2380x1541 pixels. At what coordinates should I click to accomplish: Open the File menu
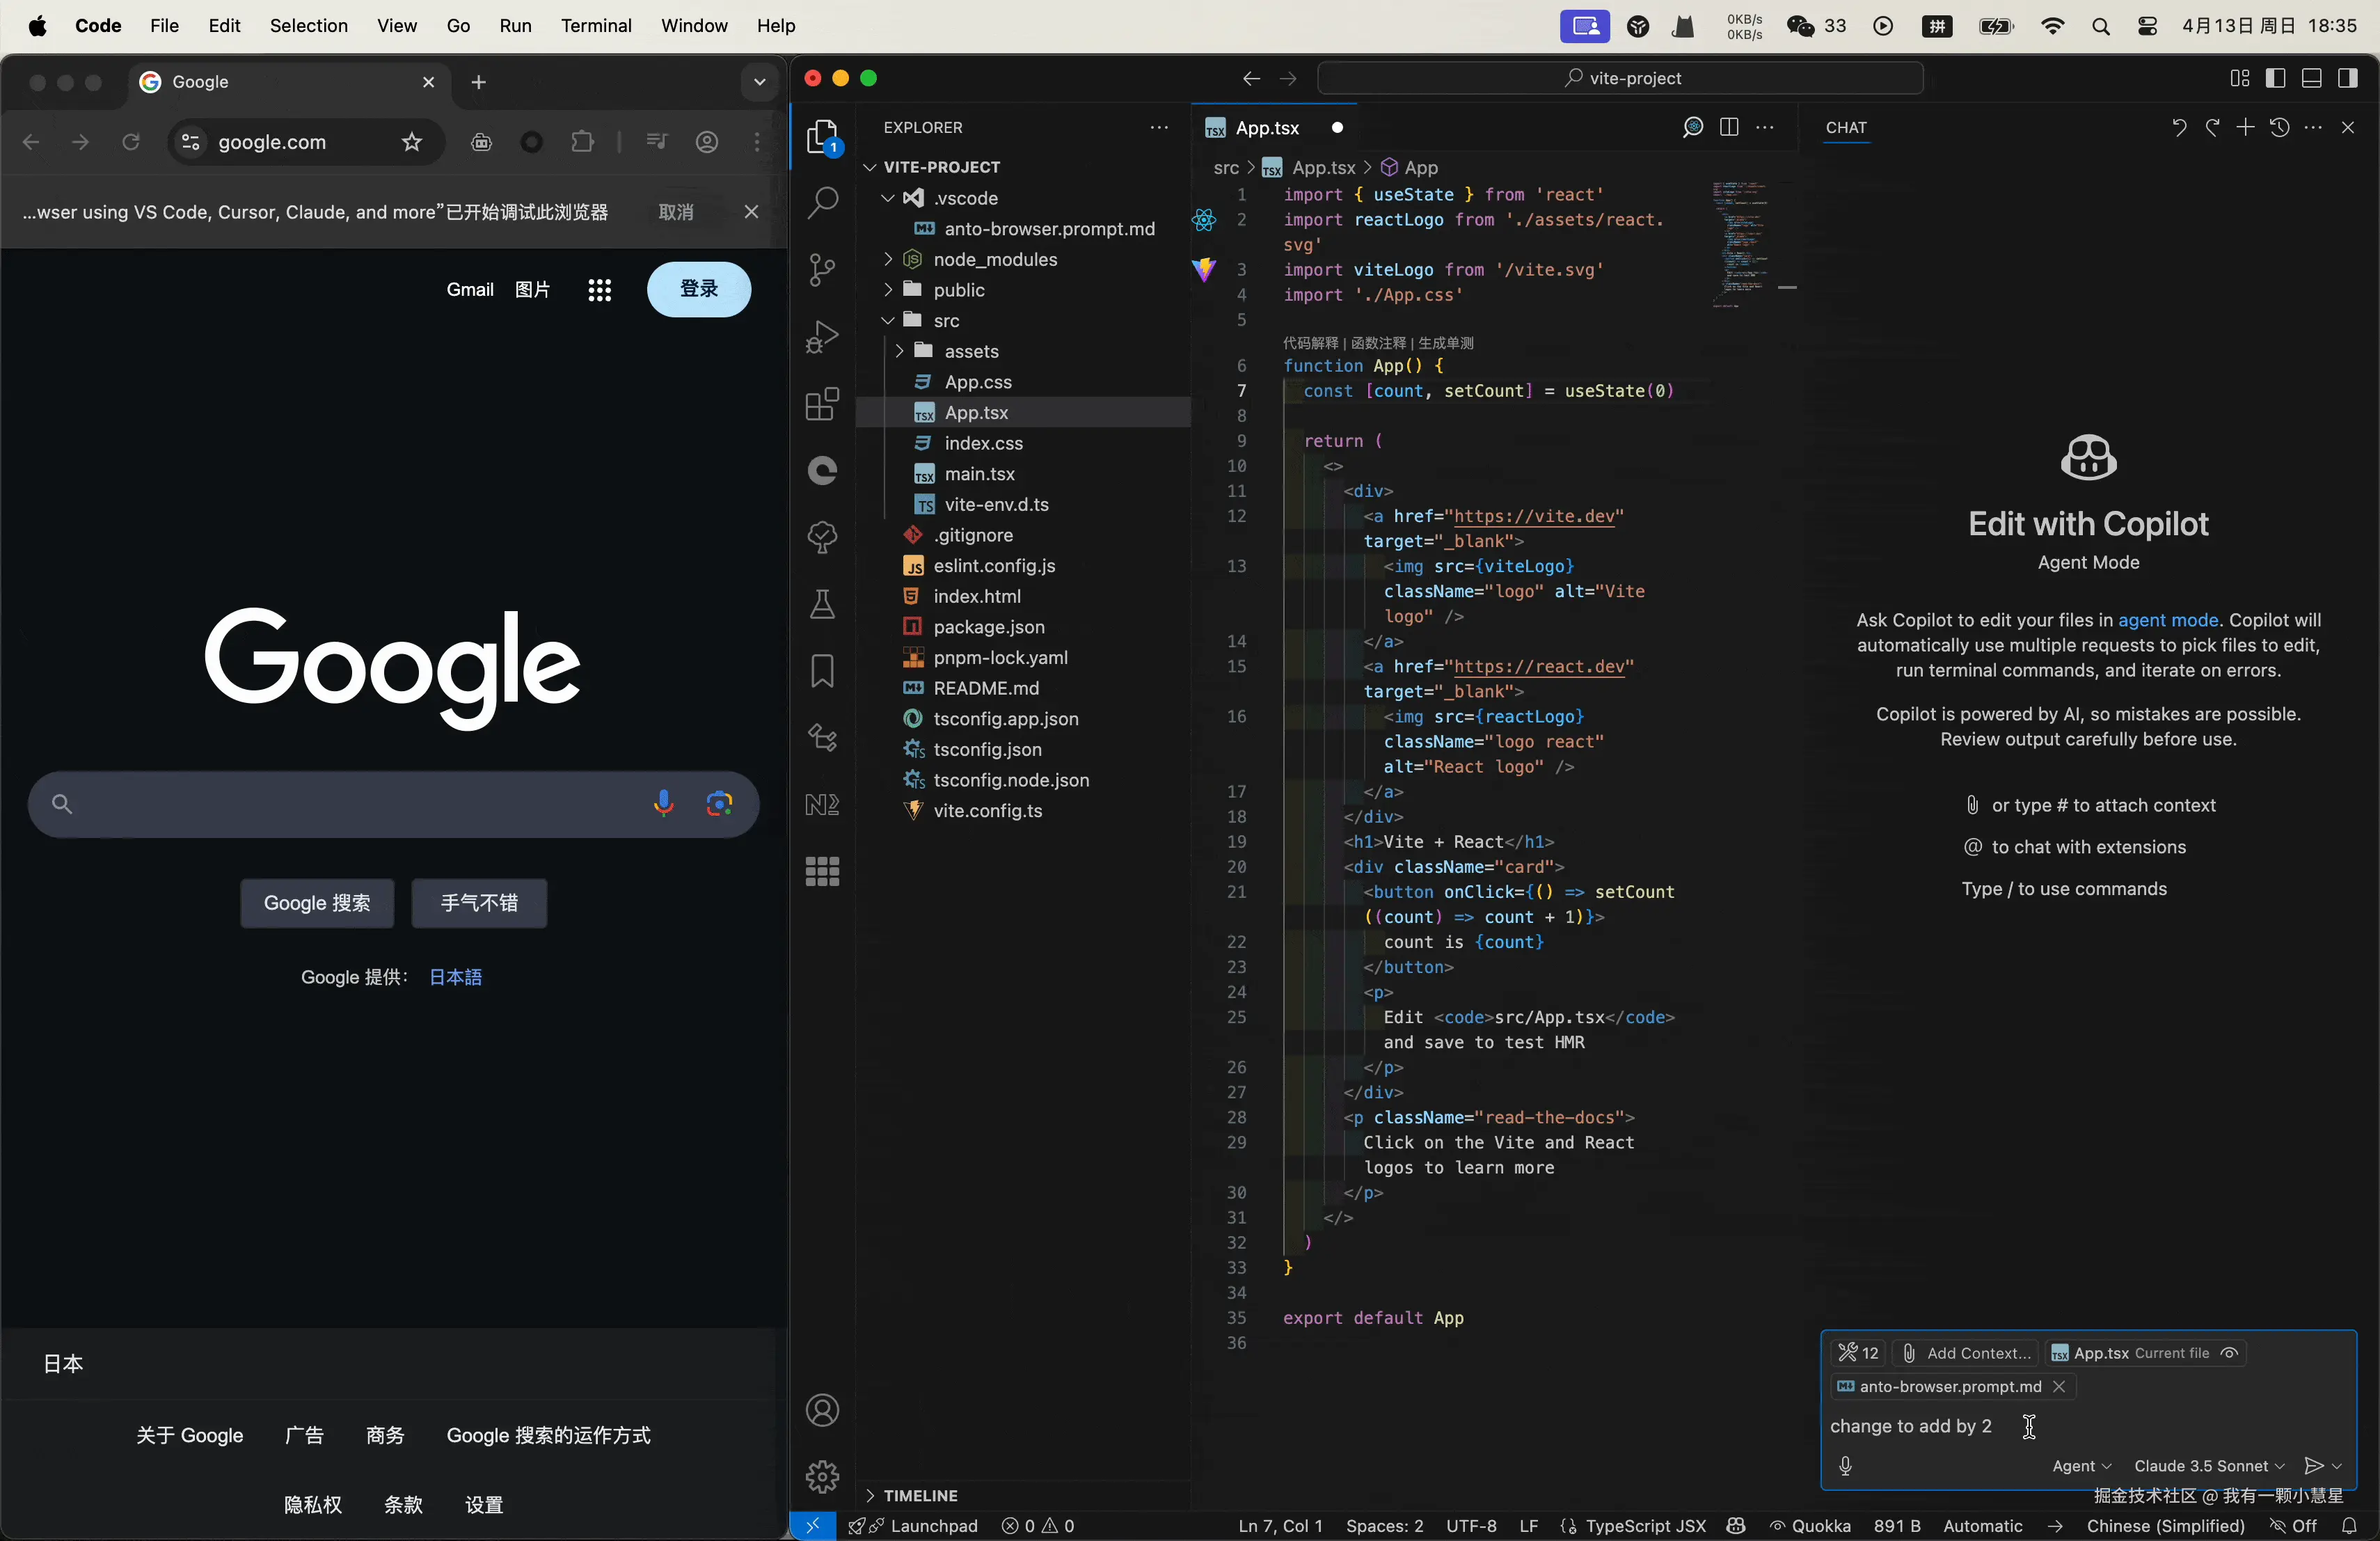click(164, 26)
